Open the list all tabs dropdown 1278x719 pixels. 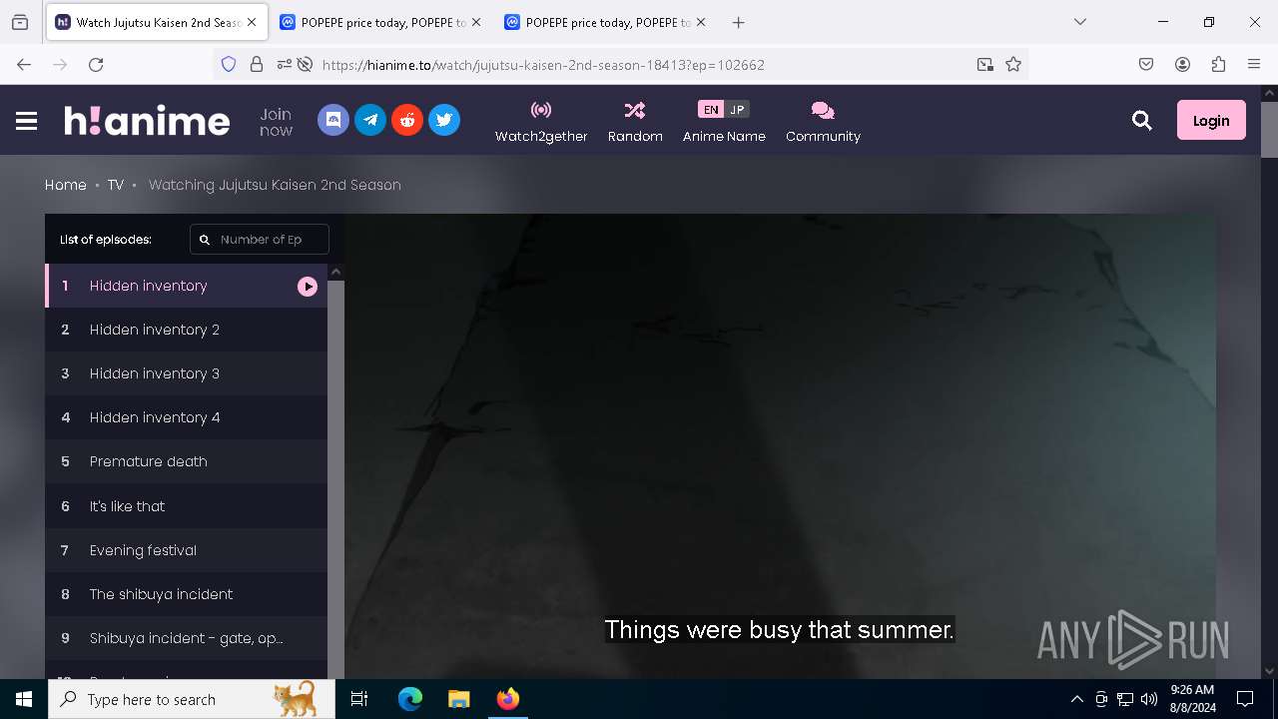click(1079, 22)
